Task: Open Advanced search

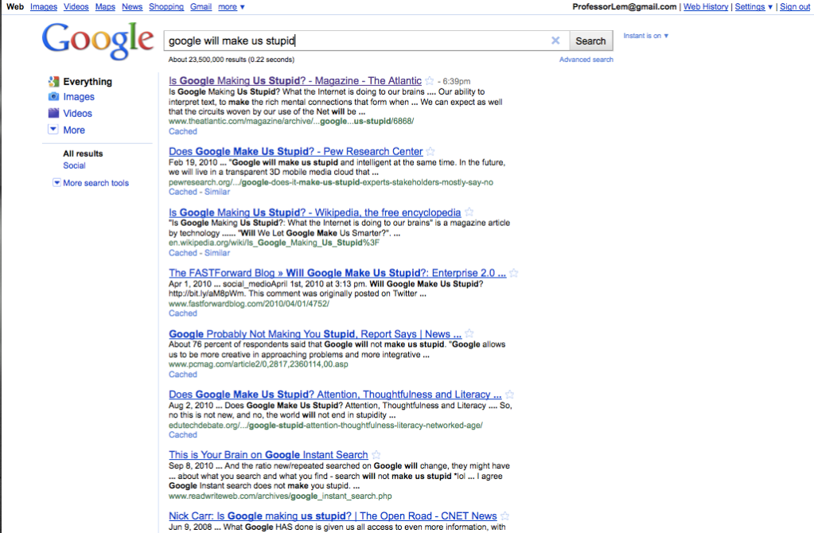Action: pyautogui.click(x=586, y=59)
